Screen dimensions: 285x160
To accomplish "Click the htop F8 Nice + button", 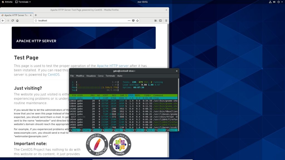I will [149, 130].
